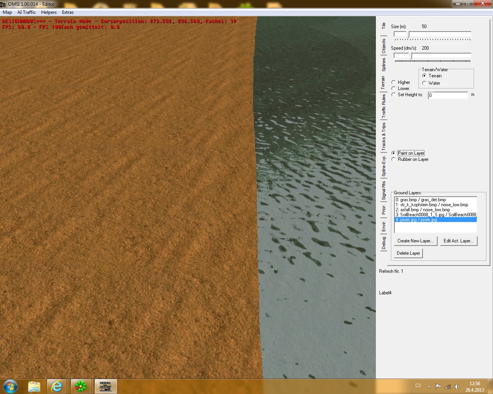This screenshot has width=493, height=394.
Task: Click the OMSI Editor taskbar icon
Action: point(105,386)
